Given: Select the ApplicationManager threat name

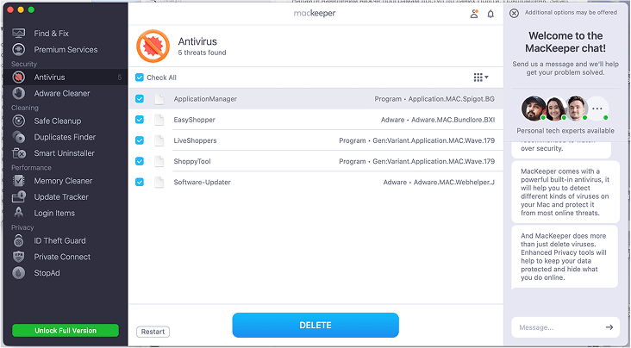Looking at the screenshot, I should click(x=205, y=99).
